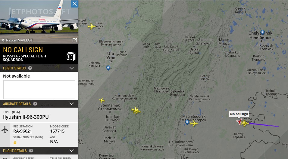288x159 pixels.
Task: Close the flight details panel
Action: 75,4
